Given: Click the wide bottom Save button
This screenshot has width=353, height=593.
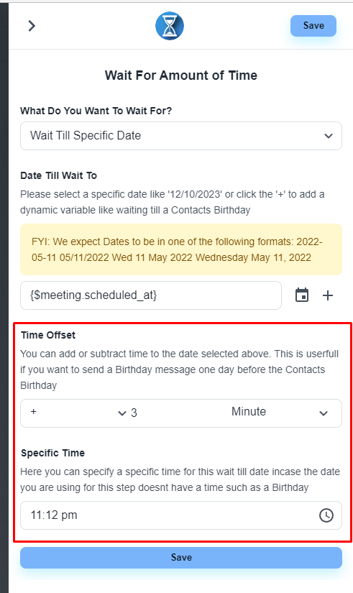Looking at the screenshot, I should click(x=181, y=558).
